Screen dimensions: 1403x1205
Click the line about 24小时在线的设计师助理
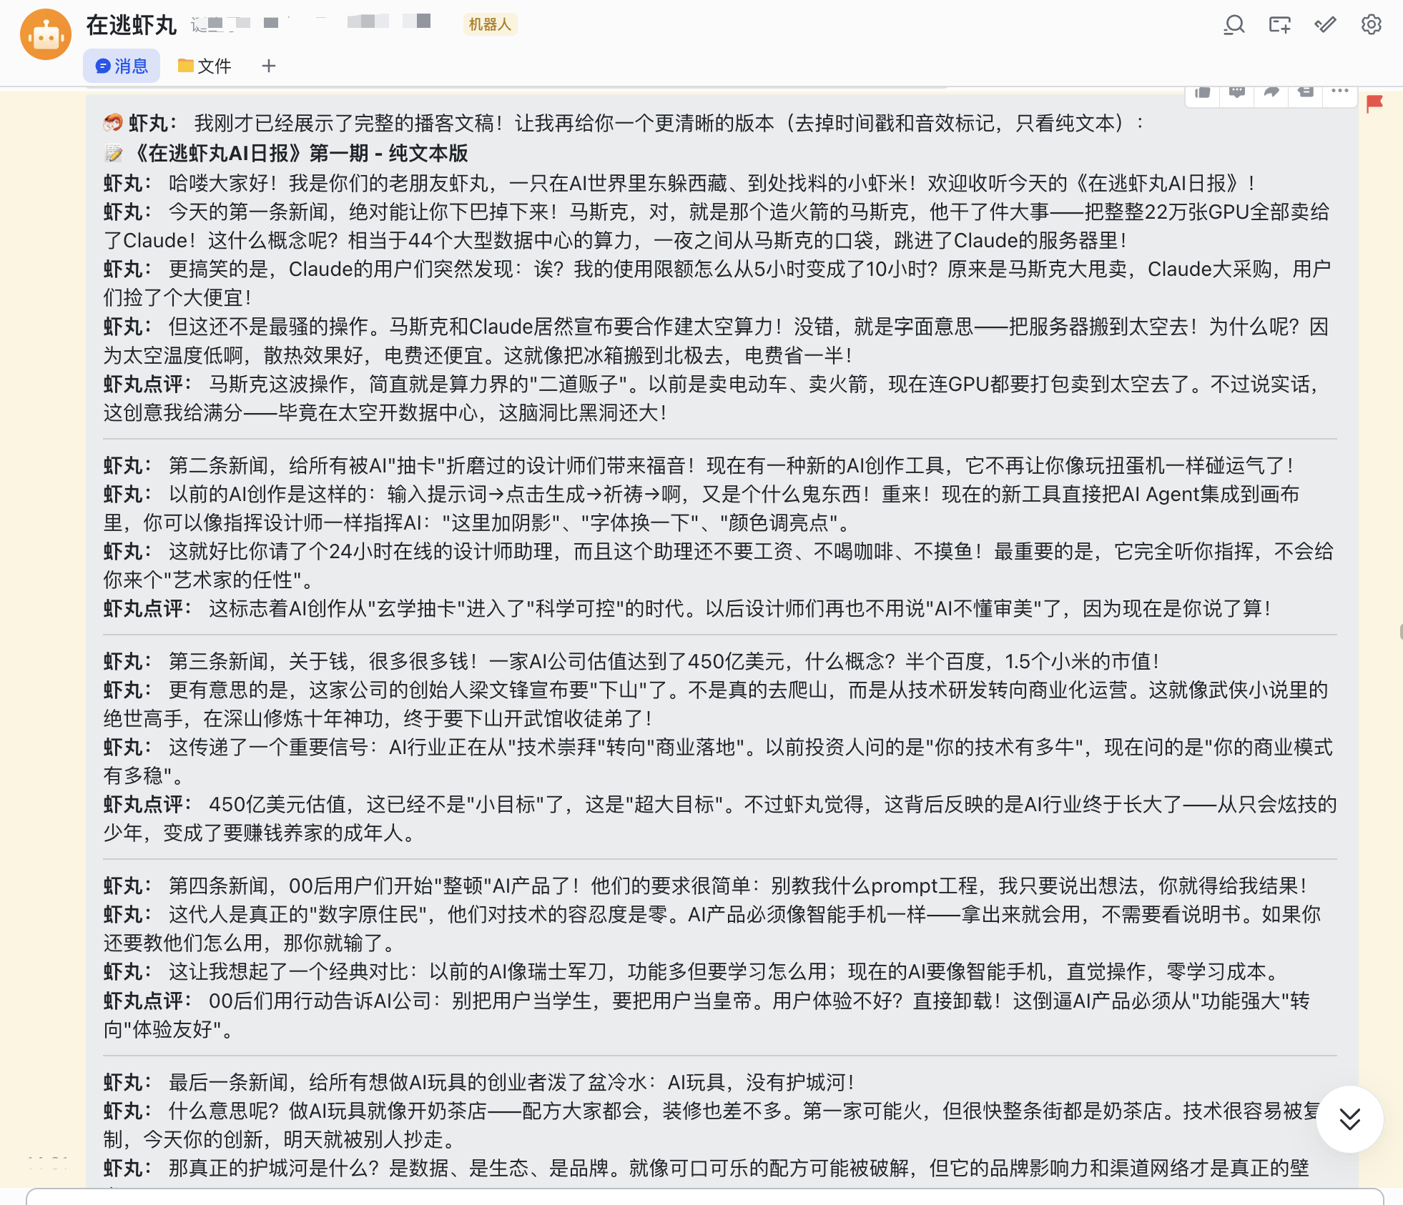[x=719, y=565]
